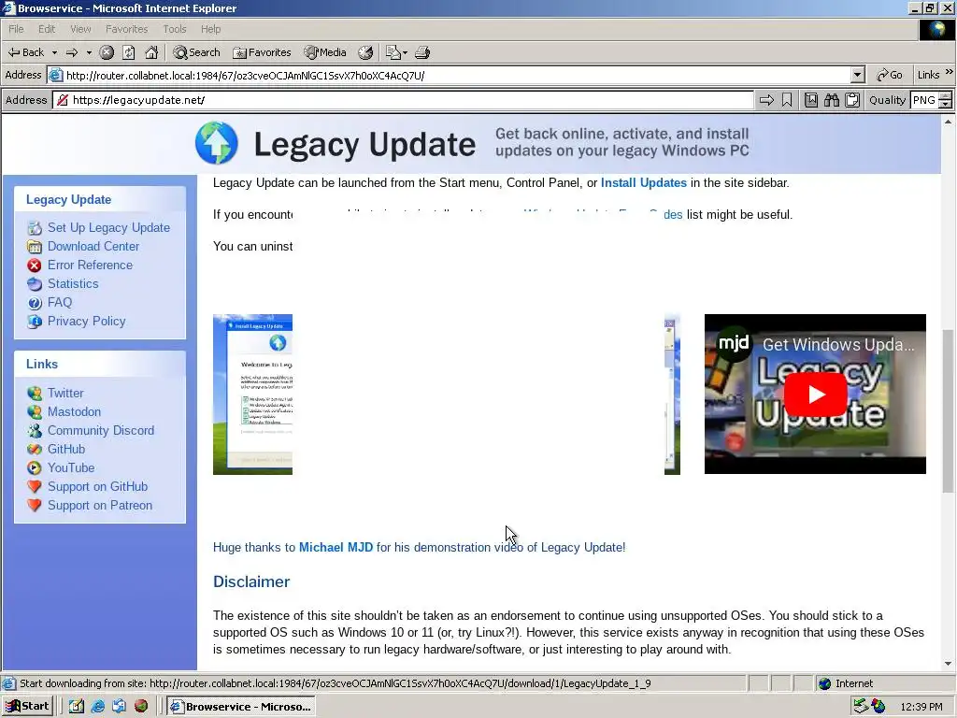This screenshot has width=957, height=718.
Task: Click the Mastodon link
Action: [x=74, y=411]
